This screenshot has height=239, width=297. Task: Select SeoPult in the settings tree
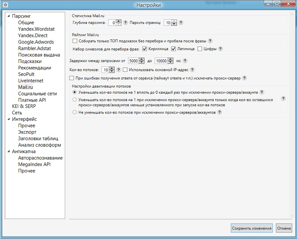point(26,74)
